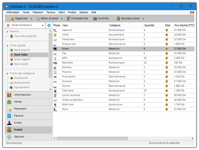
Task: Switch to the Vente navigation panel
Action: tap(18, 102)
